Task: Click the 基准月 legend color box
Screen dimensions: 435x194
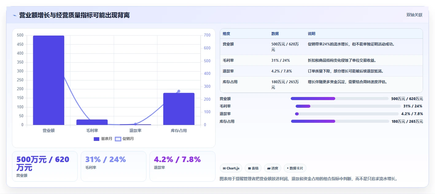Action: coord(96,139)
